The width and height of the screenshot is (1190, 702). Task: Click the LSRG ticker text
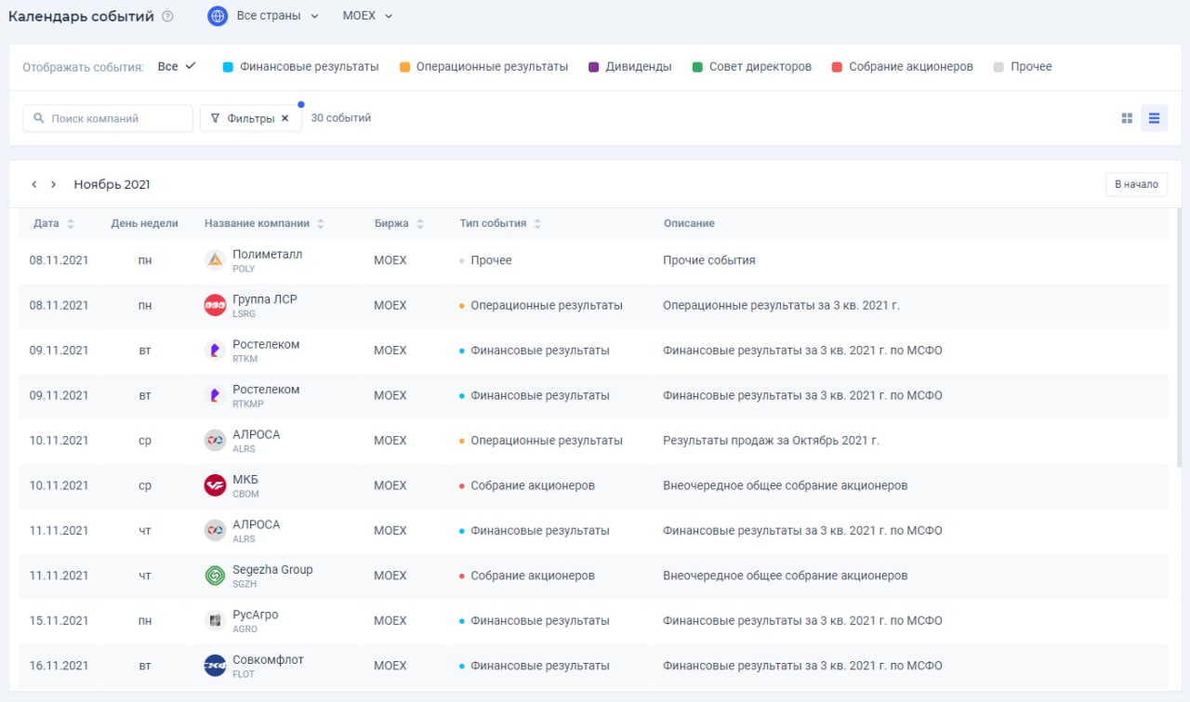245,314
